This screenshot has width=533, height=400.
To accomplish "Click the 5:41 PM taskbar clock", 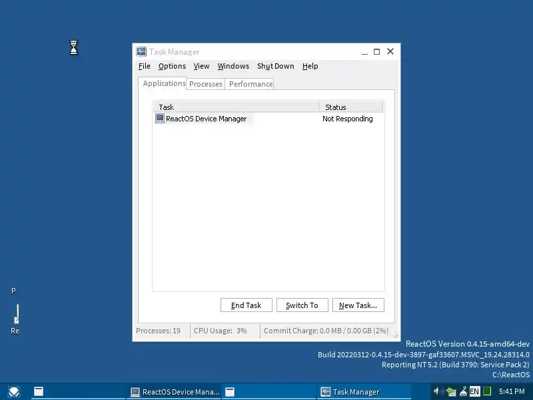I will click(x=512, y=391).
